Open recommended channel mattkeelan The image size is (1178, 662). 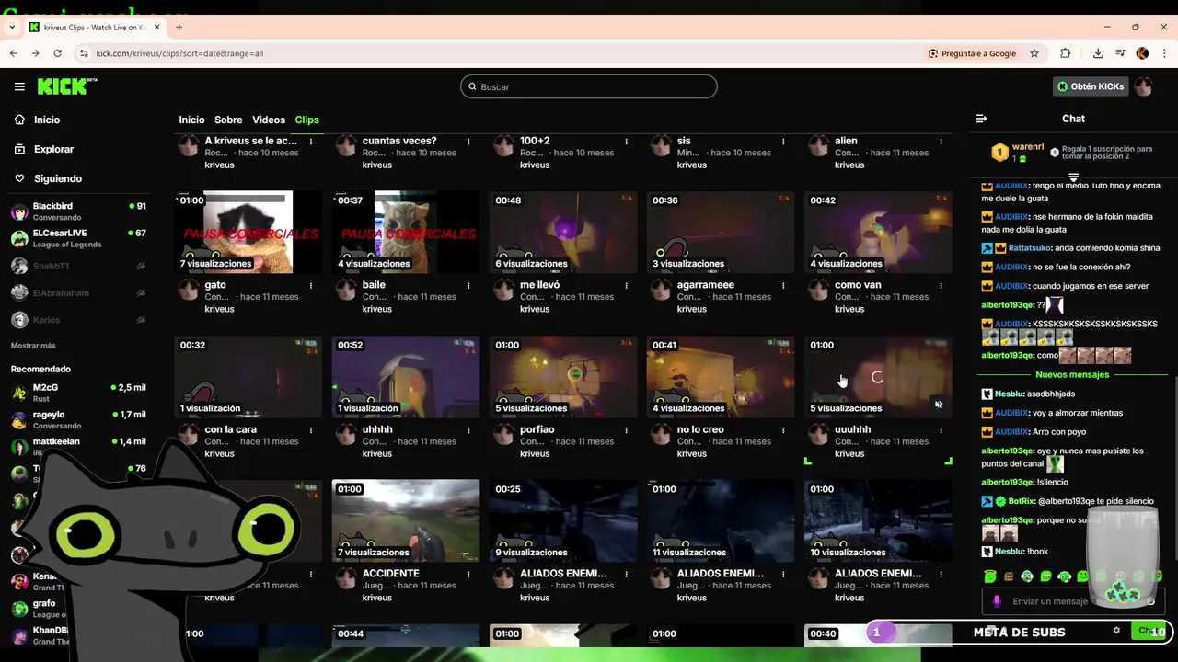click(x=78, y=447)
